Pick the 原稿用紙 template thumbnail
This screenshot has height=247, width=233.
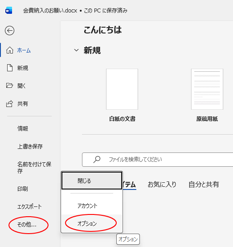click(x=207, y=89)
